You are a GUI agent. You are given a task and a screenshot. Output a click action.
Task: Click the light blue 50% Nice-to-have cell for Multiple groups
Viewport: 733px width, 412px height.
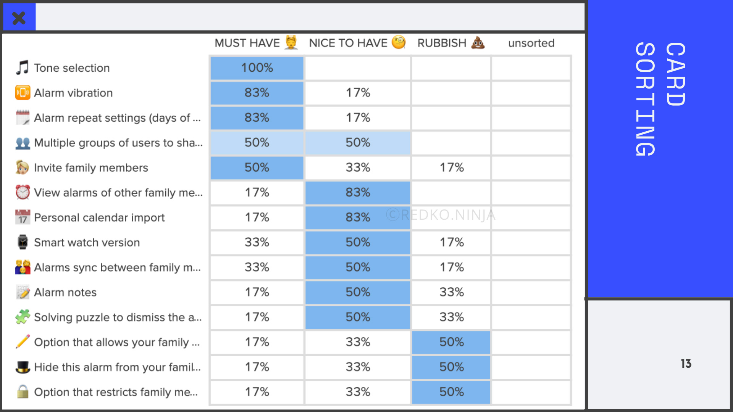[x=358, y=143]
